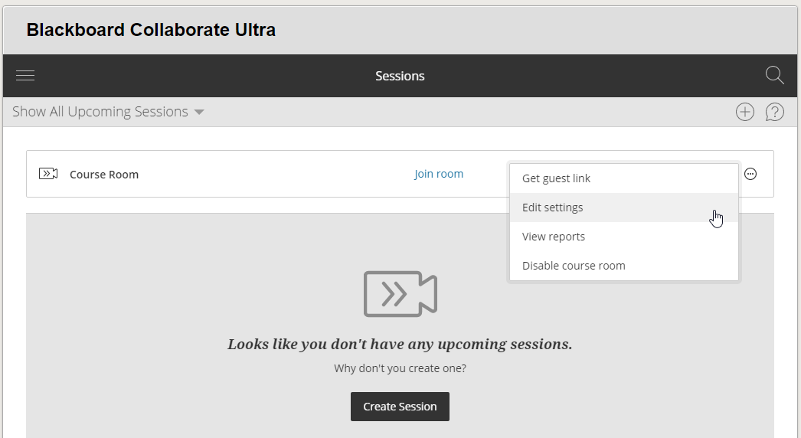Expand the Show All Upcoming Sessions filter
Screen dimensions: 801x438
click(108, 112)
